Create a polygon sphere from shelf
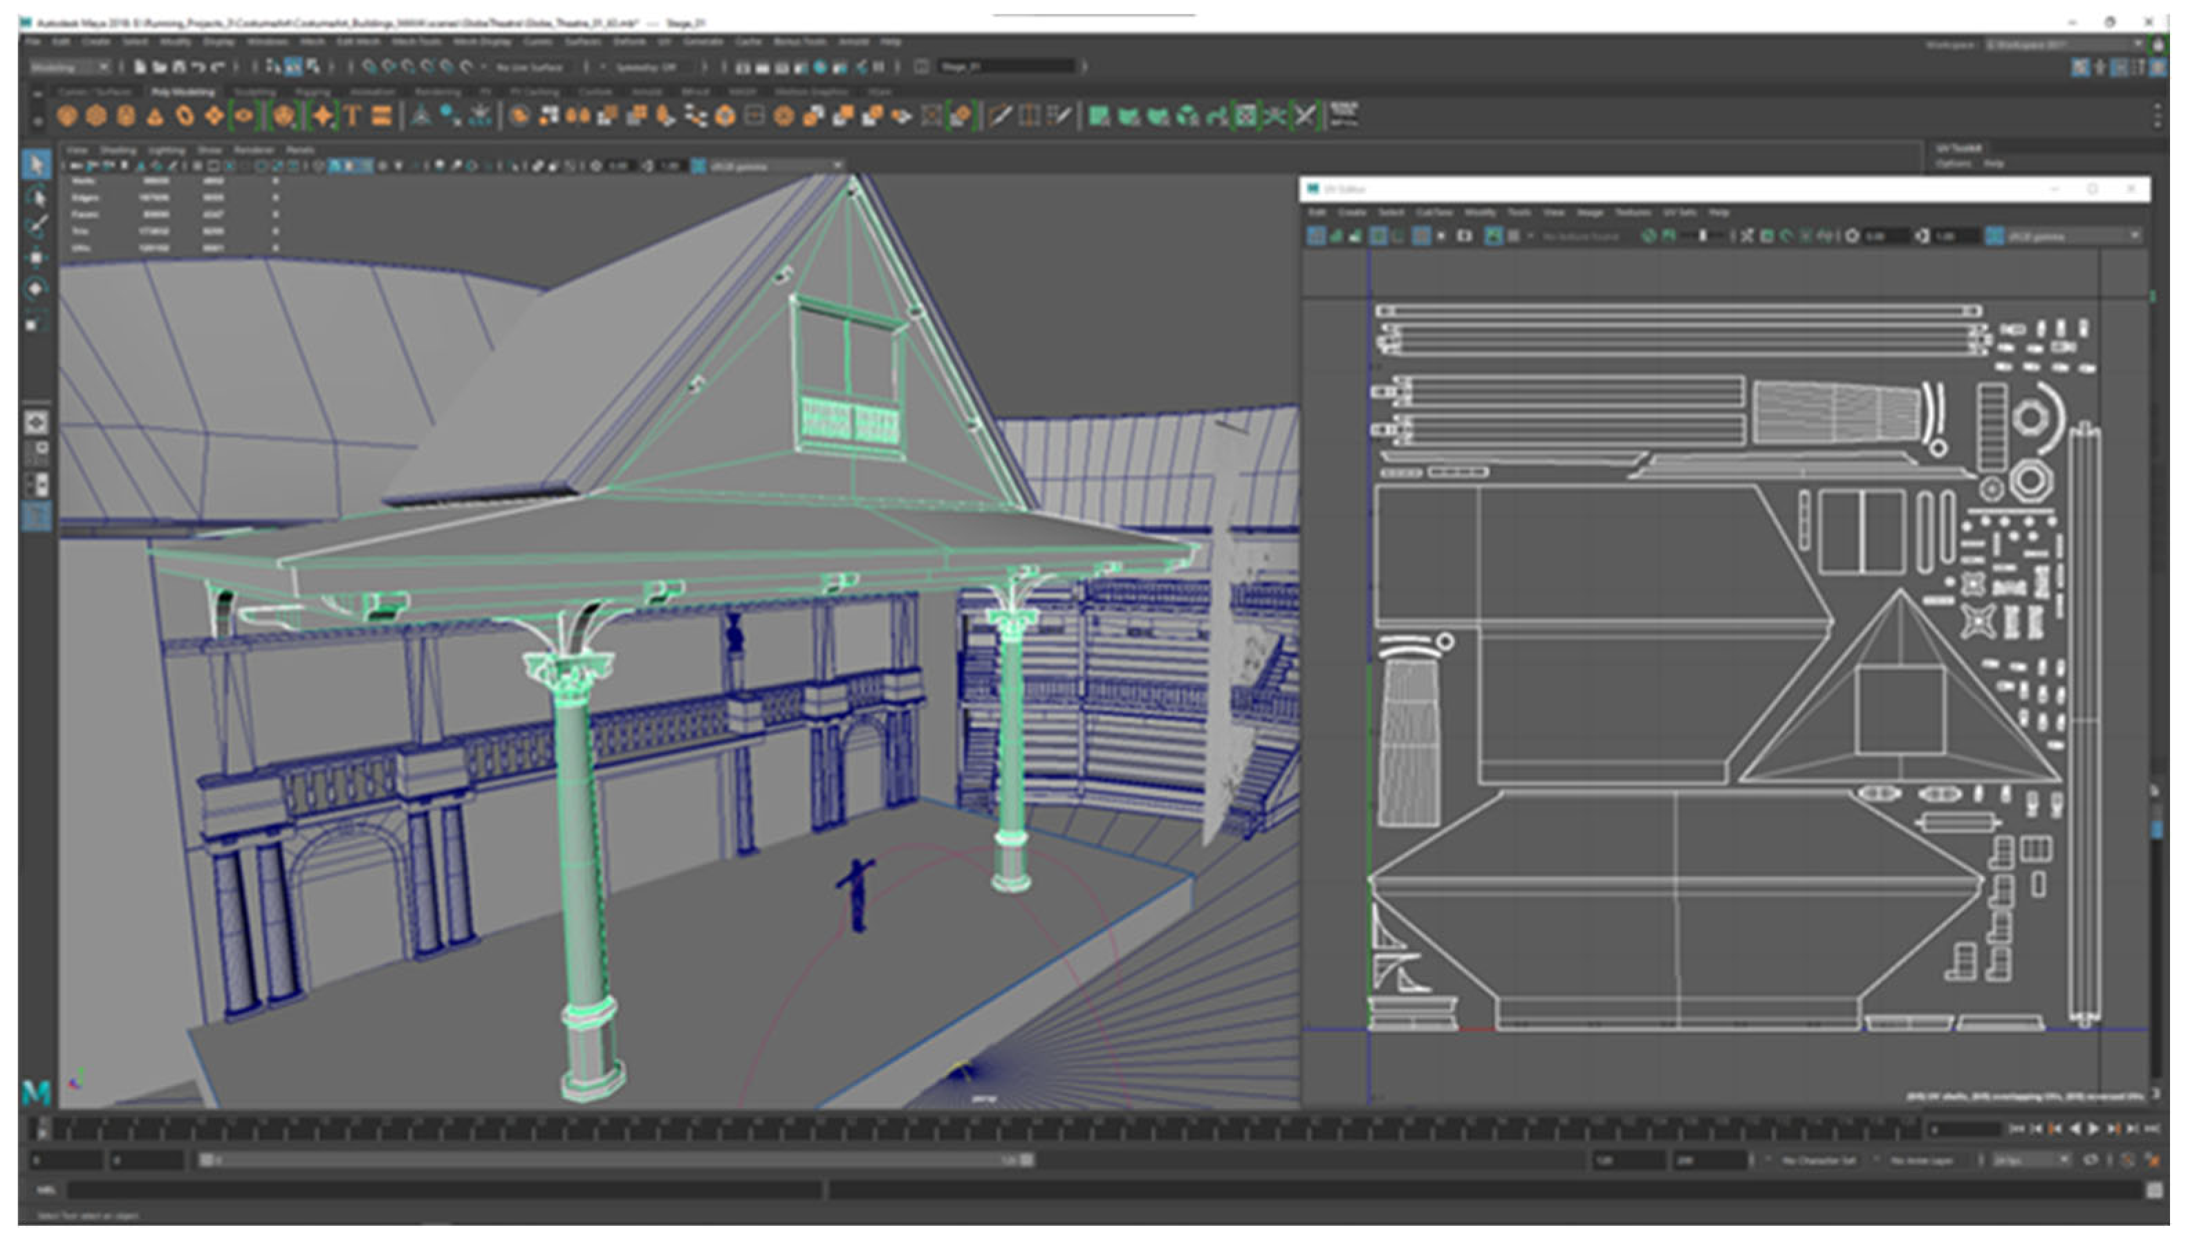Image resolution: width=2188 pixels, height=1250 pixels. [67, 116]
